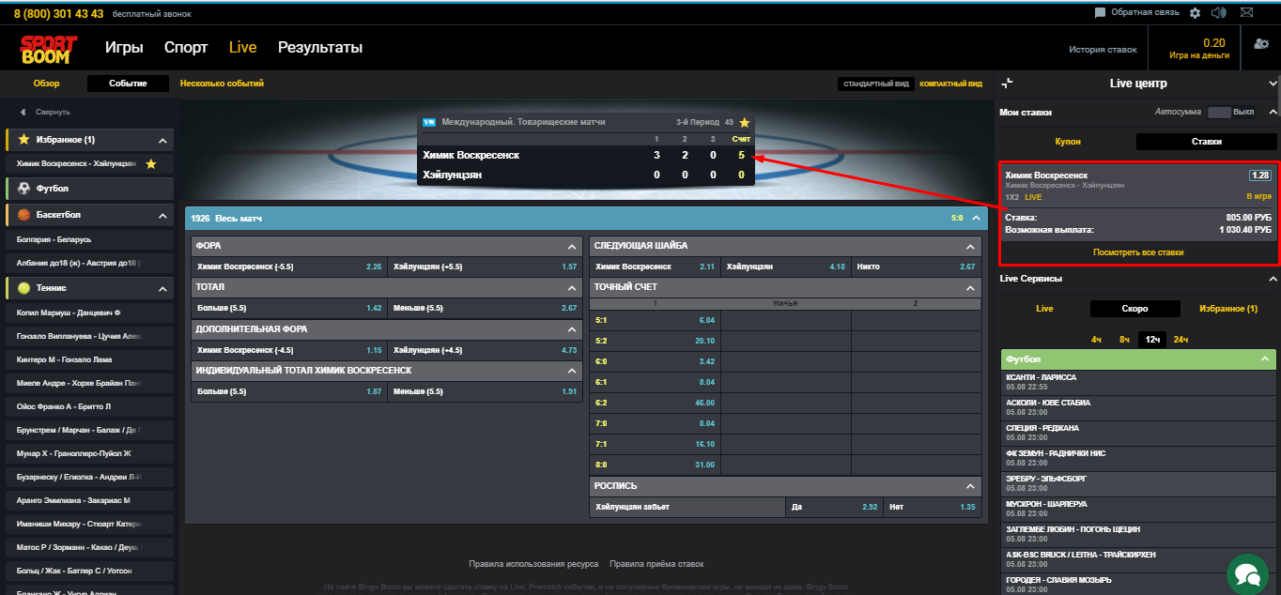Collapse the Live Сервисы section

(1273, 279)
